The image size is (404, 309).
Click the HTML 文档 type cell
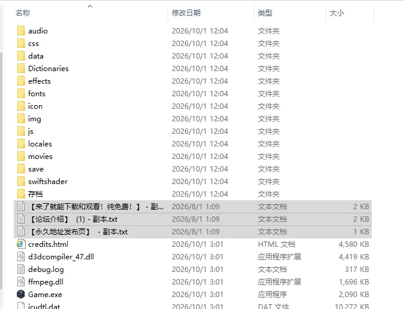(277, 244)
